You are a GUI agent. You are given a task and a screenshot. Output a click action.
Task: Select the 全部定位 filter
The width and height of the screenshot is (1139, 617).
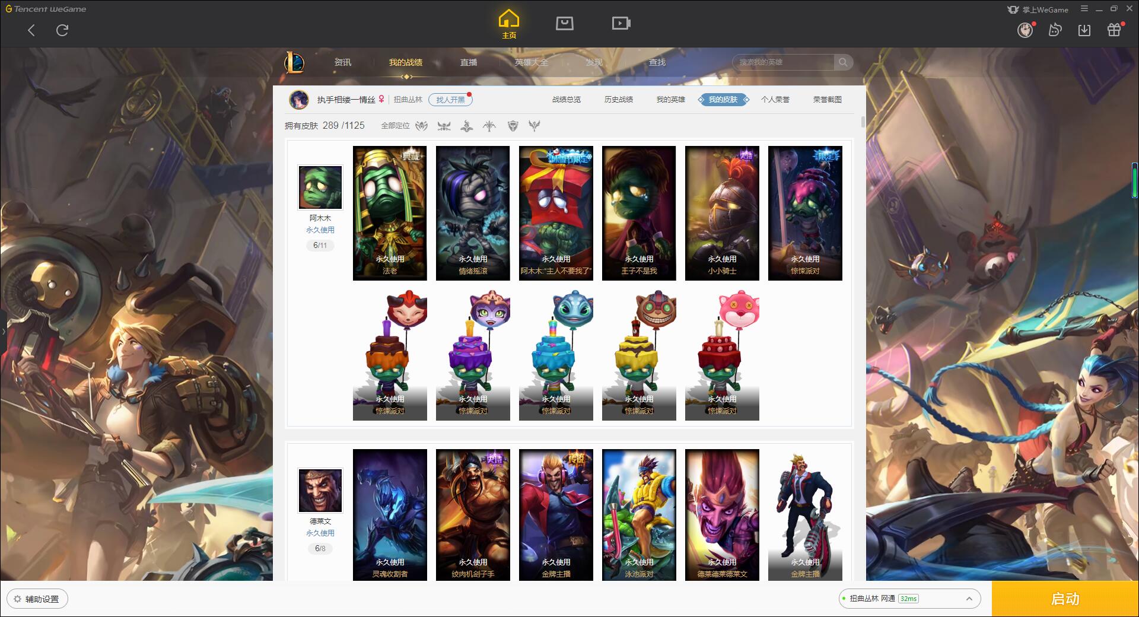[x=395, y=126]
